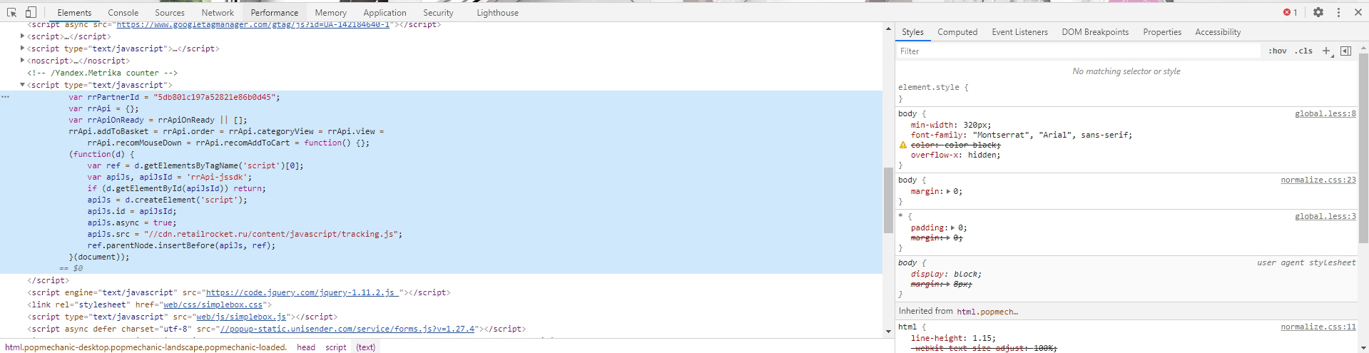Follow the jquery-1.11.2.js script URL
The image size is (1369, 353).
pyautogui.click(x=300, y=292)
